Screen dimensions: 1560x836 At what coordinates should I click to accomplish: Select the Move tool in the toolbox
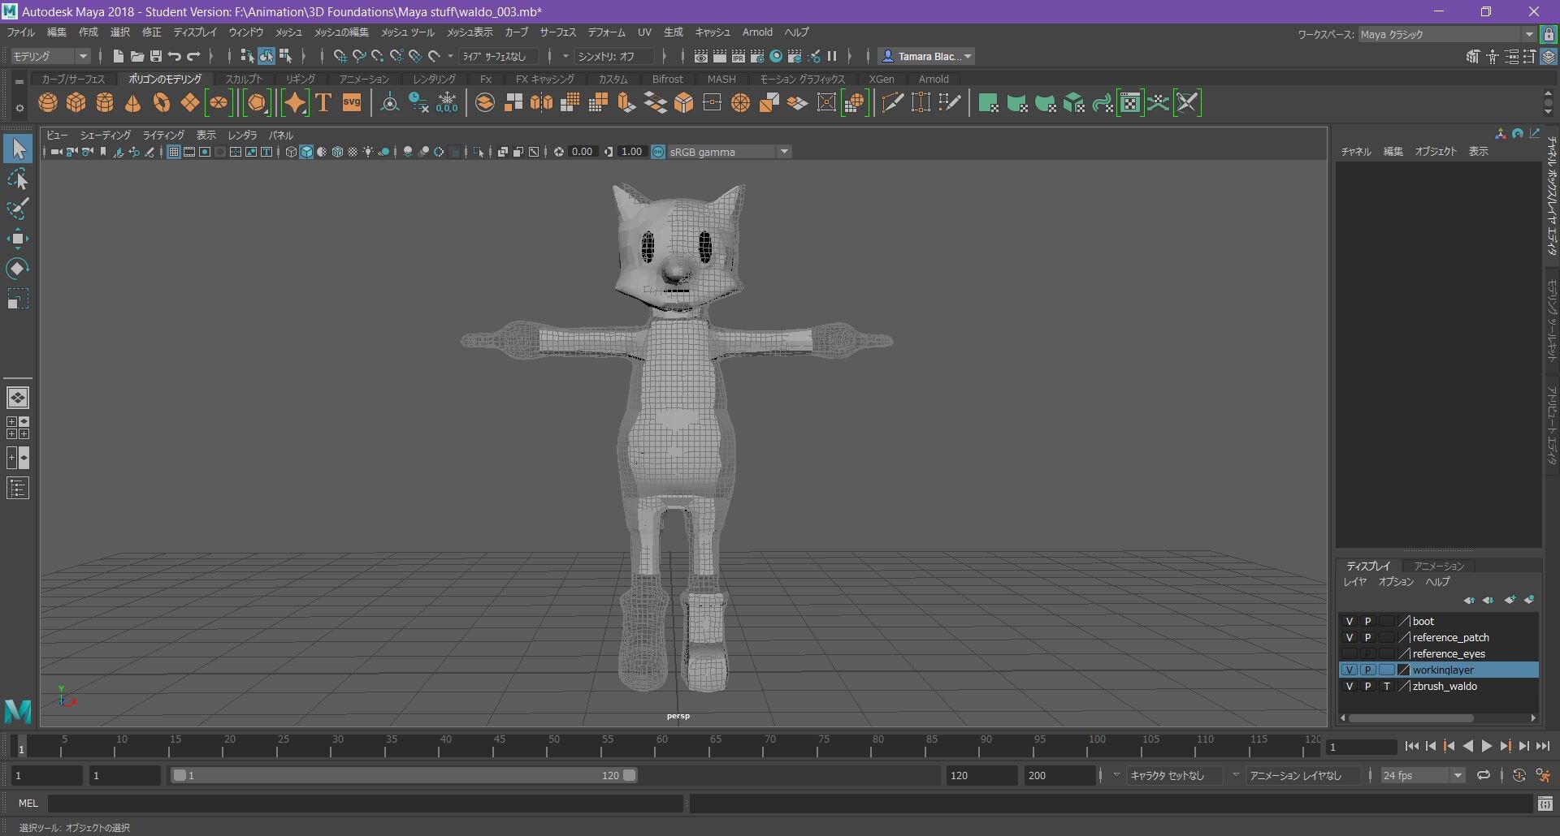pyautogui.click(x=18, y=239)
